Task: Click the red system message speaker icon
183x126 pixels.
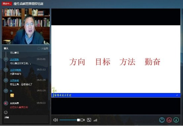Action: coord(6,103)
